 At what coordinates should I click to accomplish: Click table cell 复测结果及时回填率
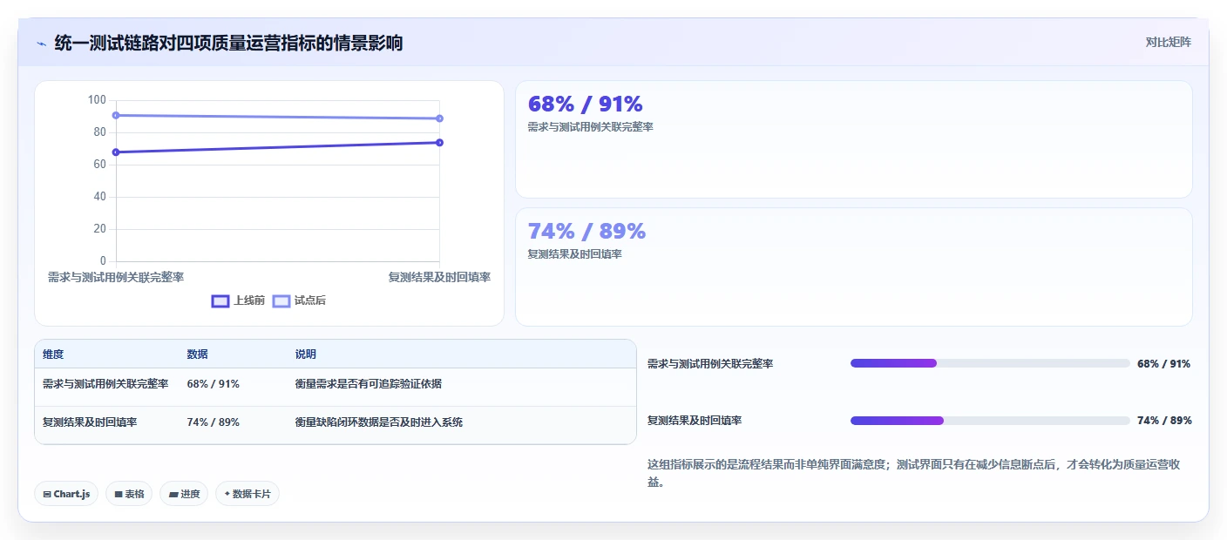[x=90, y=422]
